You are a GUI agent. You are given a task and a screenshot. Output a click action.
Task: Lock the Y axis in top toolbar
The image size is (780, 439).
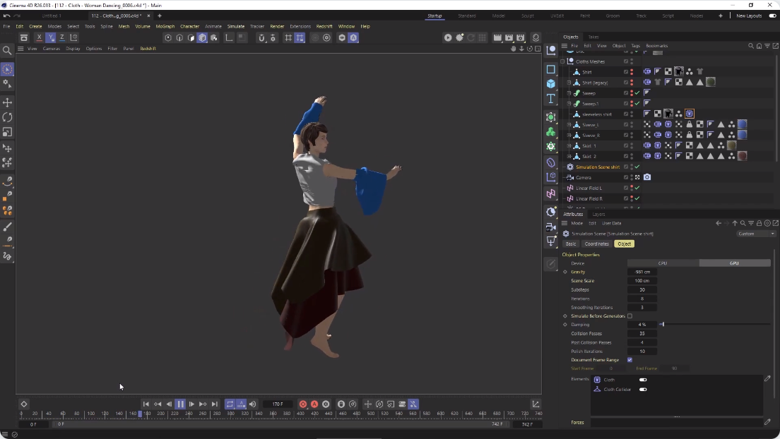click(x=50, y=37)
